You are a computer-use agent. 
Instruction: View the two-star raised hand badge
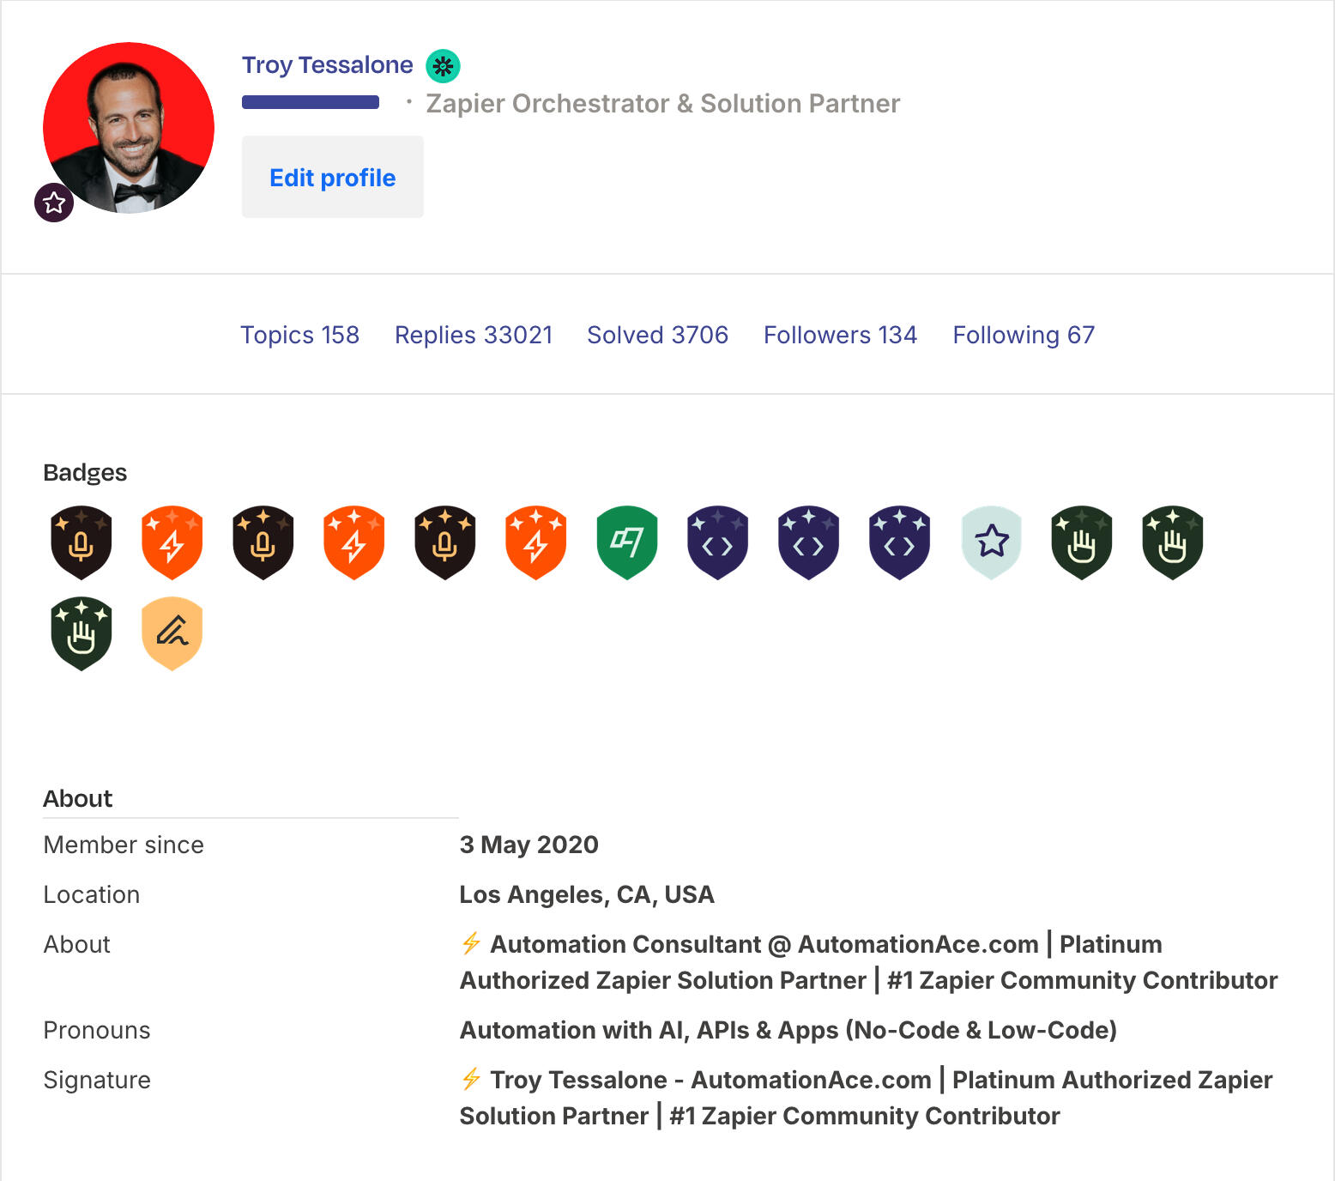[1173, 542]
